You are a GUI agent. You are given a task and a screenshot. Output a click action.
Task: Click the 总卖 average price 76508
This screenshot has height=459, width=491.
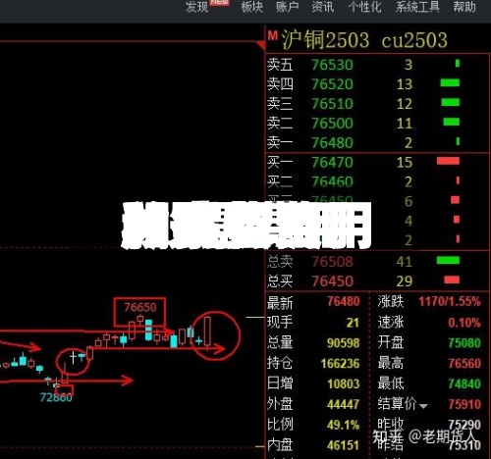click(332, 262)
